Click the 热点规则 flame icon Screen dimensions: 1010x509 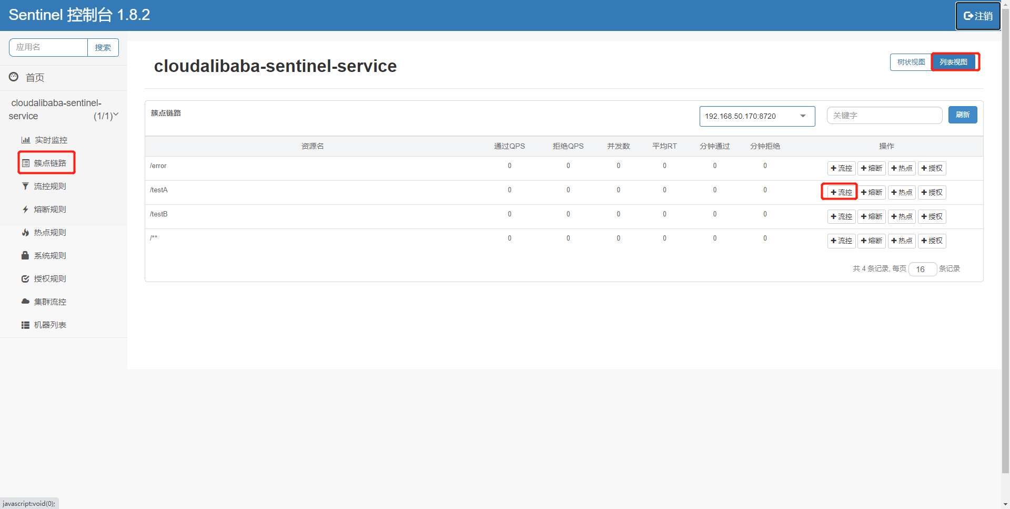(x=25, y=232)
